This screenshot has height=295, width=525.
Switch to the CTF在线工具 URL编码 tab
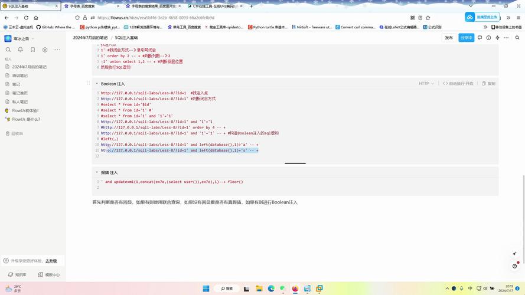tap(216, 6)
